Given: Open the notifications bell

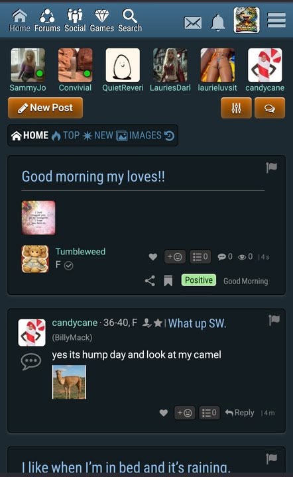Looking at the screenshot, I should coord(218,23).
